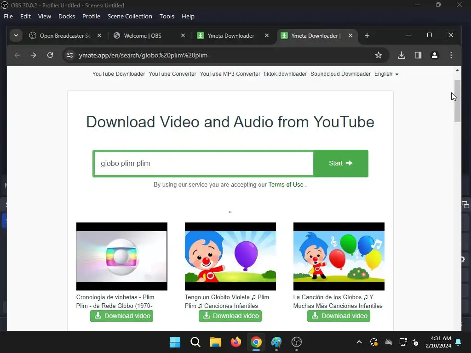Click the network display tray icon
471x353 pixels.
coord(403,342)
